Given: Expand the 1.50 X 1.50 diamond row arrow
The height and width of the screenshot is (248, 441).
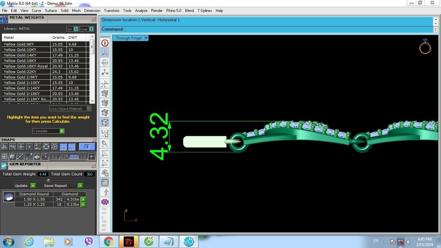Looking at the screenshot, I should (x=83, y=199).
